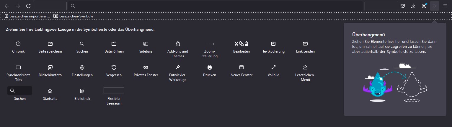Click the Lesezeichen-Symbole bookmarks toolbar item
452x127 pixels.
[x=73, y=16]
